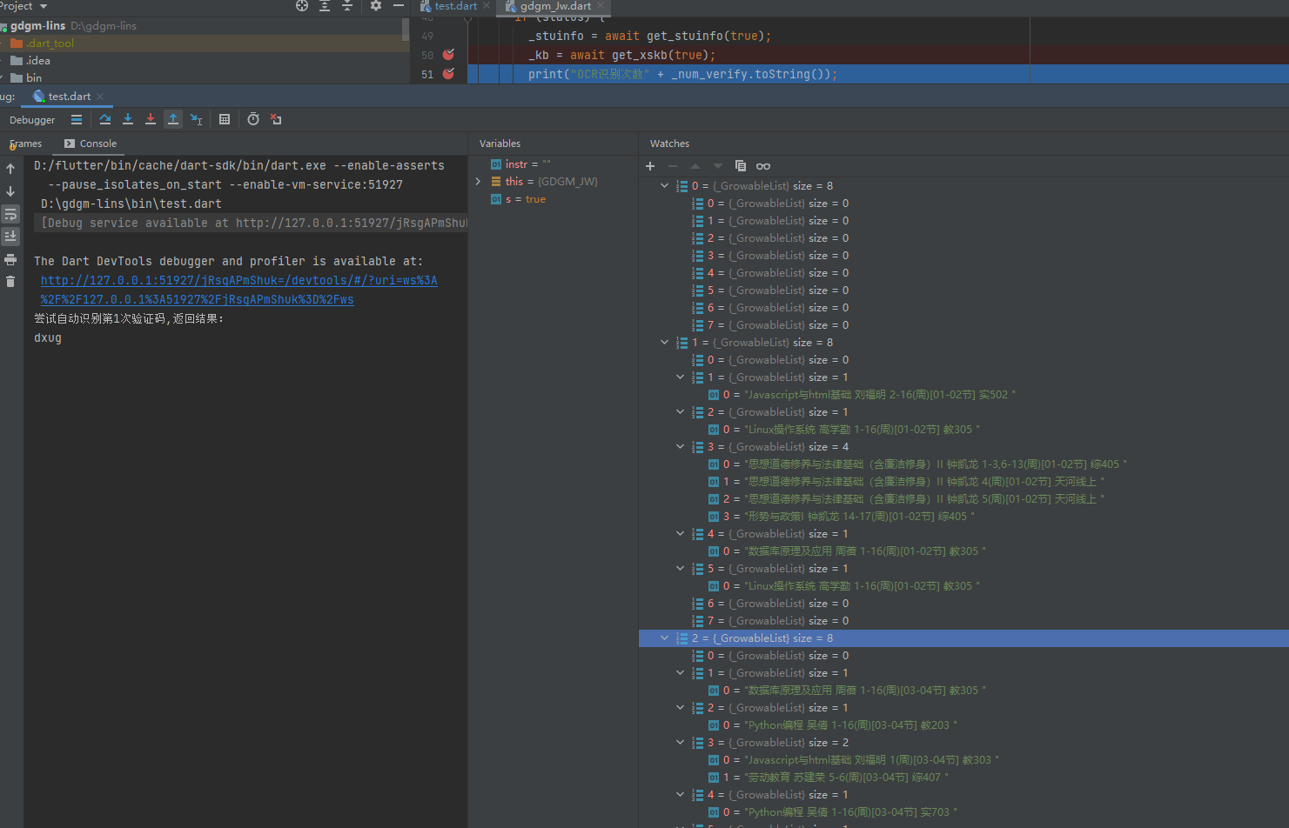The image size is (1289, 828).
Task: Collapse sublist 4 containing 数据库原理及应用 [01-02节]
Action: pos(681,534)
